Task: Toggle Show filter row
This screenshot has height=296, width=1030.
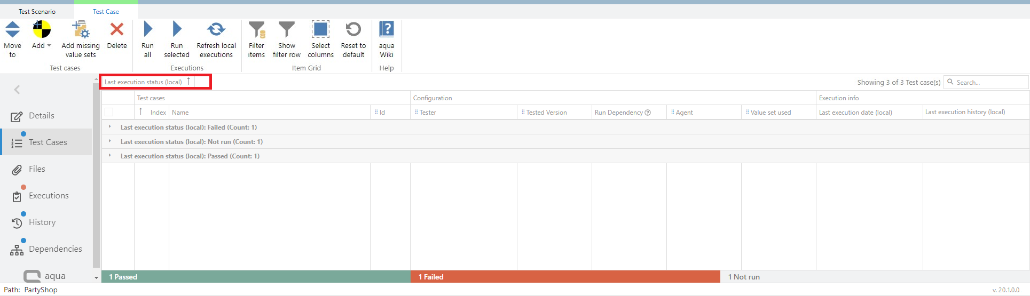Action: point(287,30)
